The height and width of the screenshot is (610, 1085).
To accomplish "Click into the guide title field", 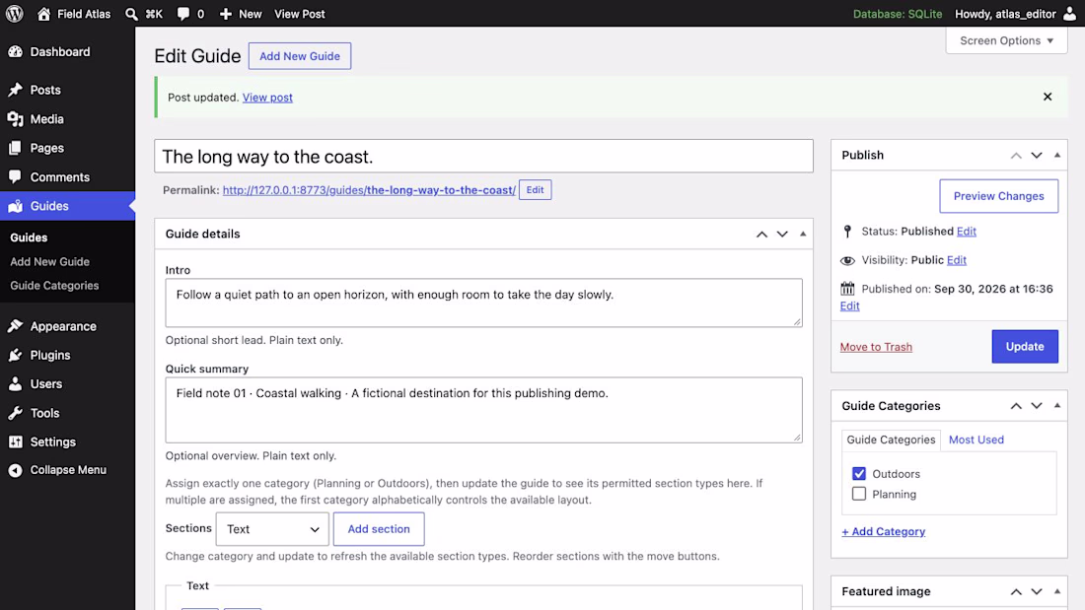I will (483, 157).
